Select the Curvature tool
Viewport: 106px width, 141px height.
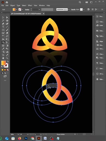7,24
